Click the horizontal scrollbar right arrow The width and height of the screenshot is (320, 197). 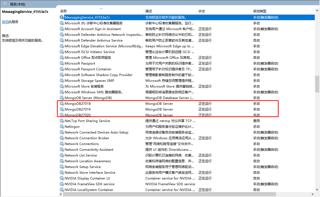coord(312,194)
